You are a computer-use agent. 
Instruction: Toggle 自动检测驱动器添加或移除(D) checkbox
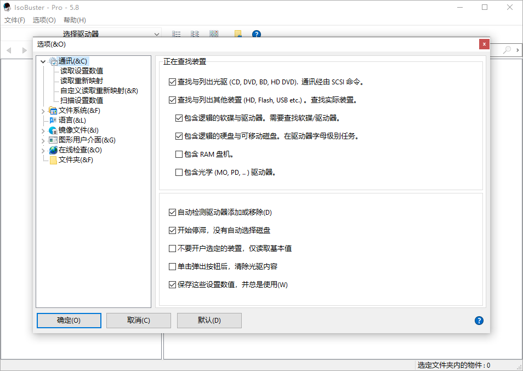[172, 212]
